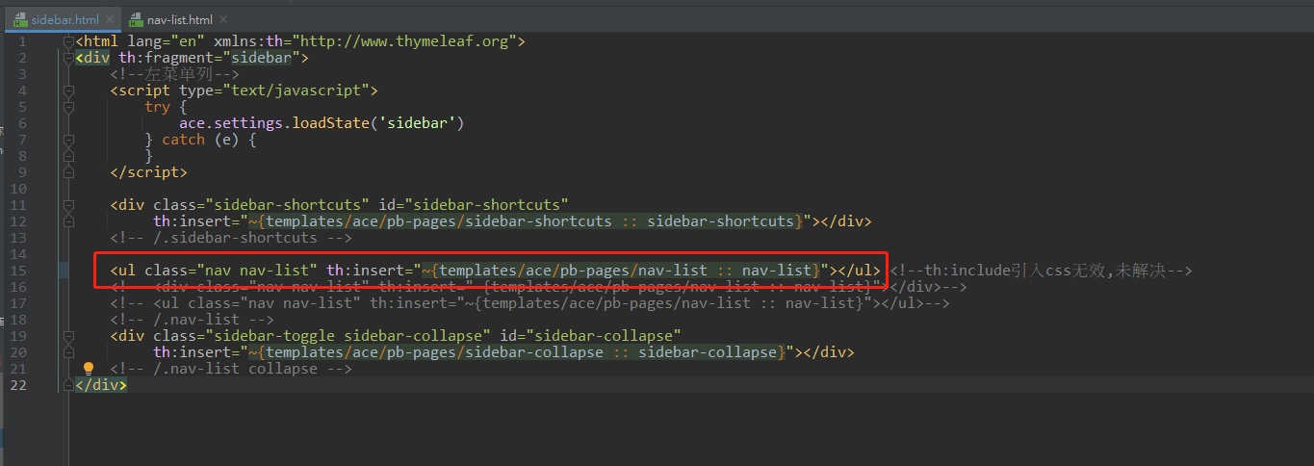Collapse the catch block fold on line 7

click(68, 140)
